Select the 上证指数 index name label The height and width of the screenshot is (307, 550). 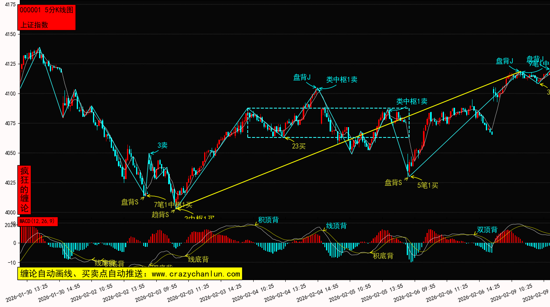click(34, 25)
